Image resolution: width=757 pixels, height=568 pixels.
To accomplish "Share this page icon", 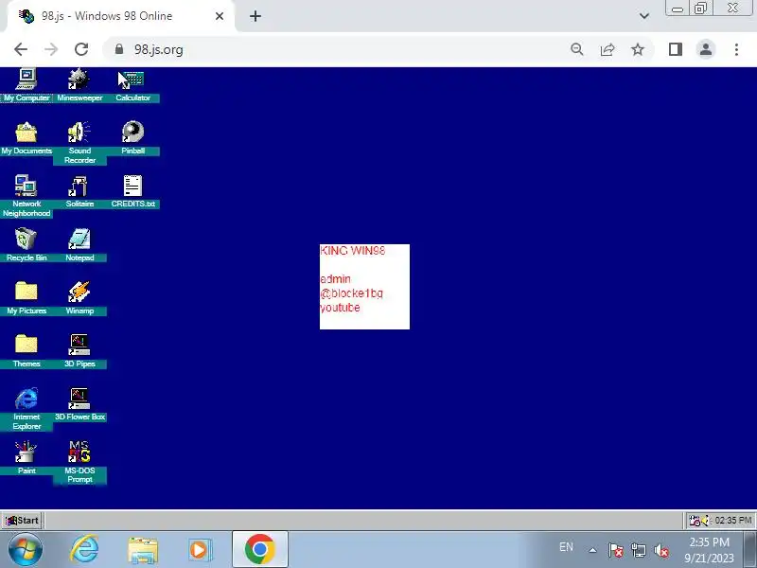I will (607, 49).
